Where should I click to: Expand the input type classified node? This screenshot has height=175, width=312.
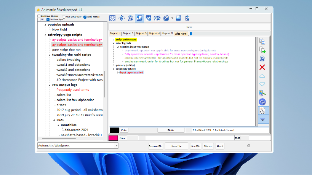pos(118,73)
